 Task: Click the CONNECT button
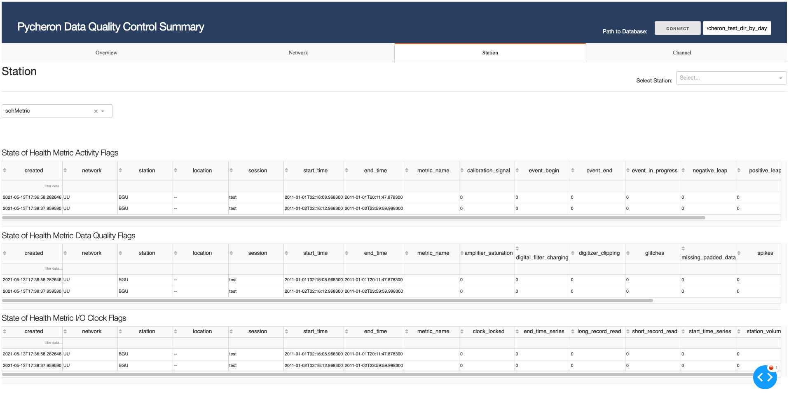coord(678,28)
